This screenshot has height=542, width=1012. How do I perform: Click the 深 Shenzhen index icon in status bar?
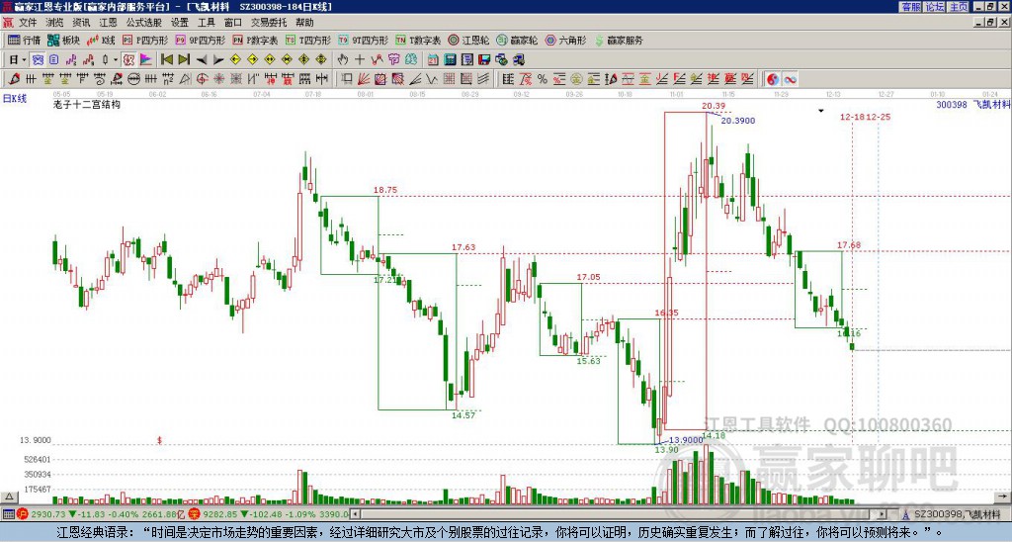(195, 514)
